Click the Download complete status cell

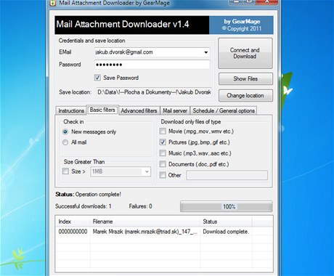(x=226, y=232)
